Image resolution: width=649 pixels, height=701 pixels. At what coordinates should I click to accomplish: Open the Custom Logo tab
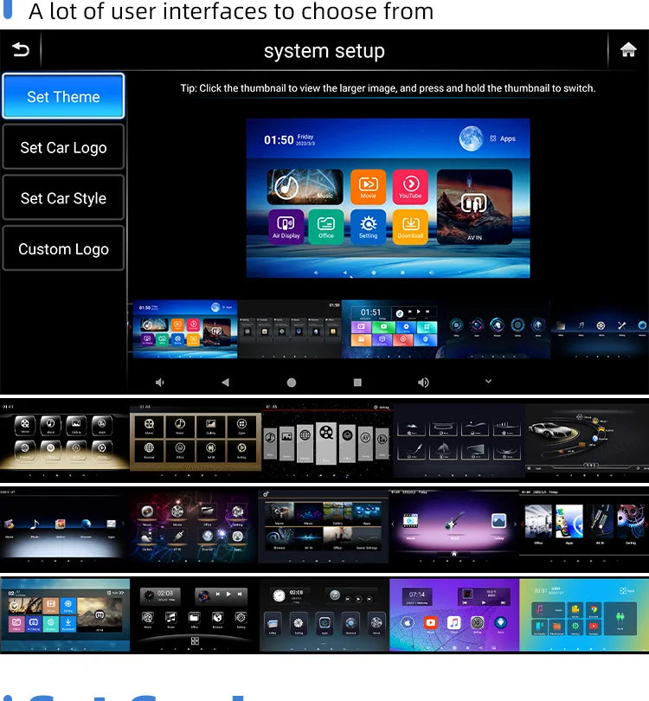[63, 249]
